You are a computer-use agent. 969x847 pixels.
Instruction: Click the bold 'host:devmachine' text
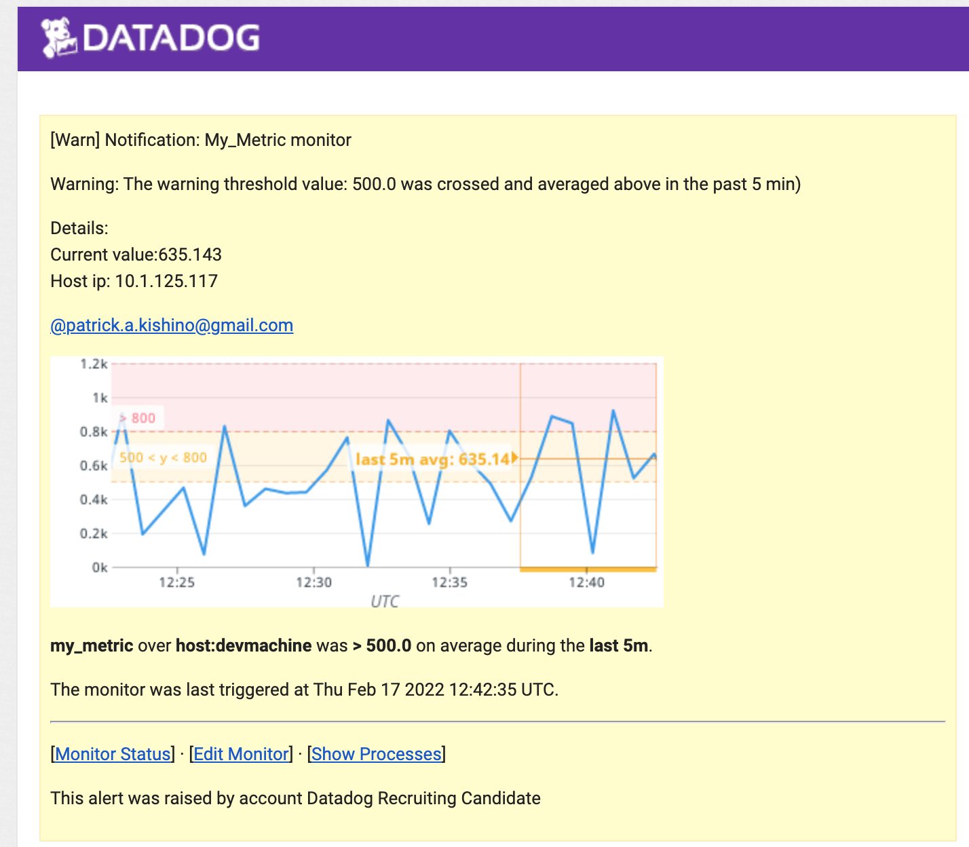244,645
